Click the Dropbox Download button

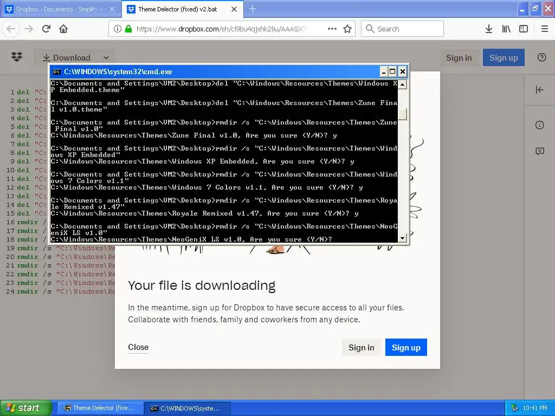pyautogui.click(x=67, y=57)
